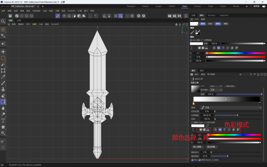Click the Render to Picture Viewer clapper icon
Viewport: 267px width, 167px height.
[175, 16]
